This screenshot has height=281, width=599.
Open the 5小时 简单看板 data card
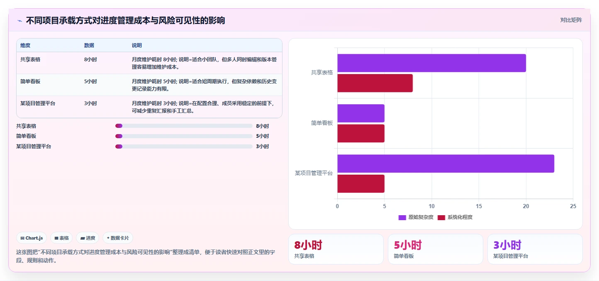click(x=436, y=249)
